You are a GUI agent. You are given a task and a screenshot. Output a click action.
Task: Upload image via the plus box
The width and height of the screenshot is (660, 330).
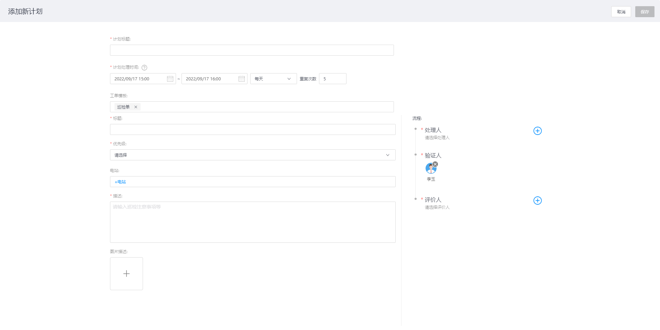click(x=126, y=274)
